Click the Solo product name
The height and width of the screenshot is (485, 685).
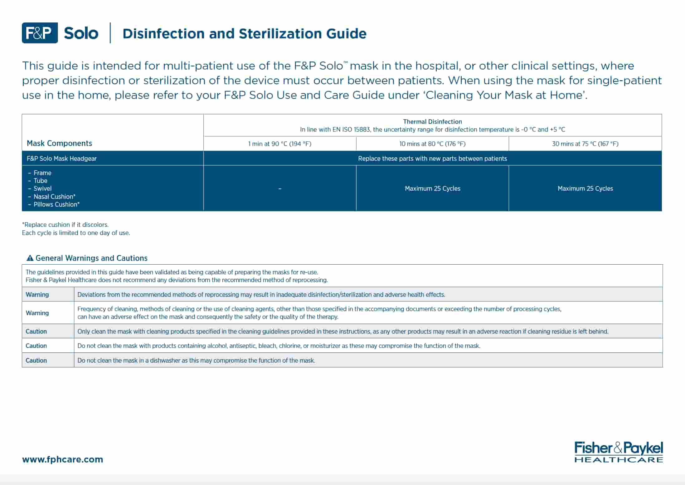pyautogui.click(x=81, y=33)
